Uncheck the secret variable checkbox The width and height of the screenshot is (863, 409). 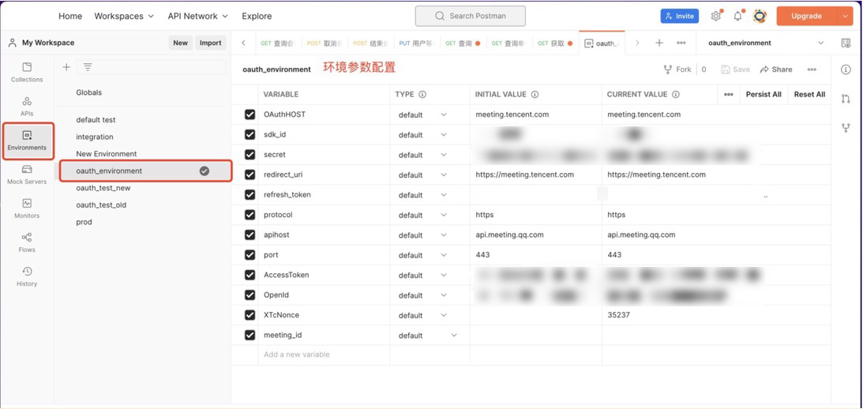(250, 155)
